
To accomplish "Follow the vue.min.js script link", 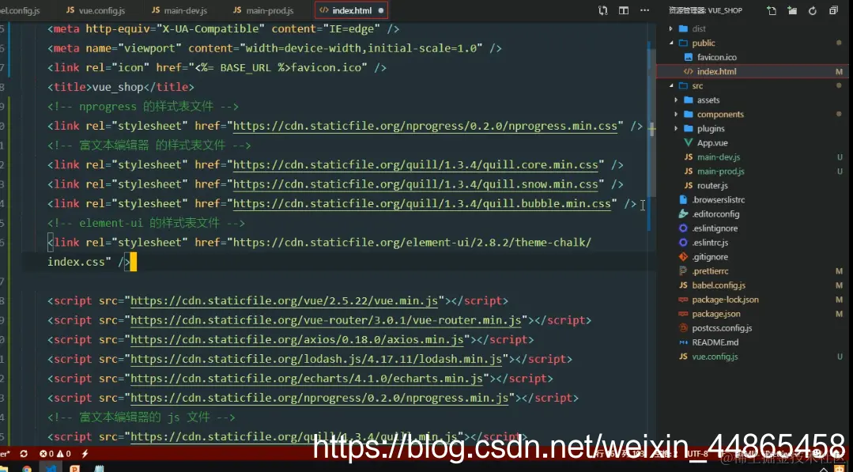I will pos(285,300).
